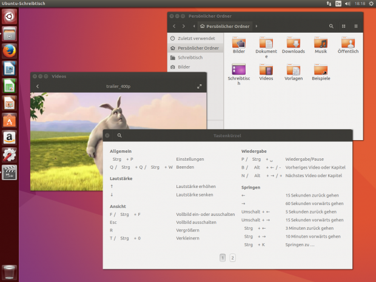Viewport: 376px width, 282px height.
Task: Click Verkleinern shortcut entry
Action: (x=187, y=238)
